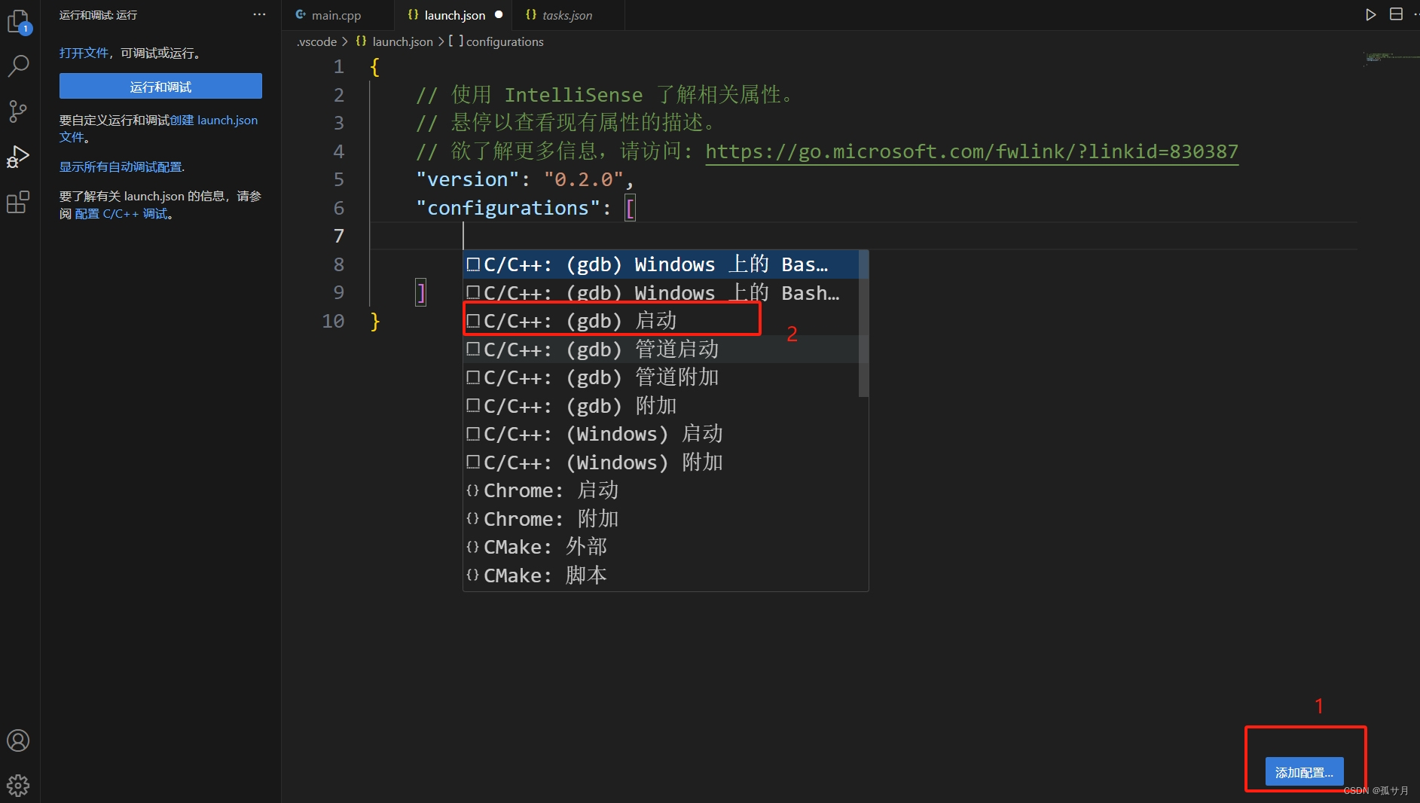Click the "configurations" key on line 6
The width and height of the screenshot is (1420, 803).
click(508, 208)
